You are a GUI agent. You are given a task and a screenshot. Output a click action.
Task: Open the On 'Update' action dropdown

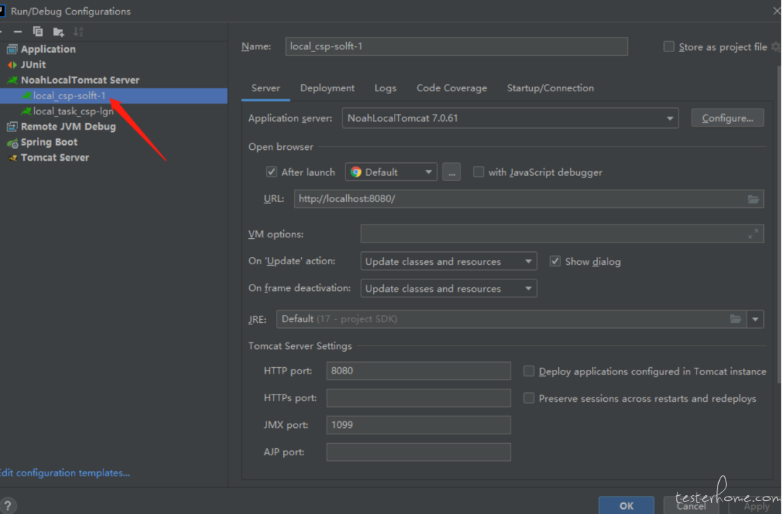click(x=448, y=261)
